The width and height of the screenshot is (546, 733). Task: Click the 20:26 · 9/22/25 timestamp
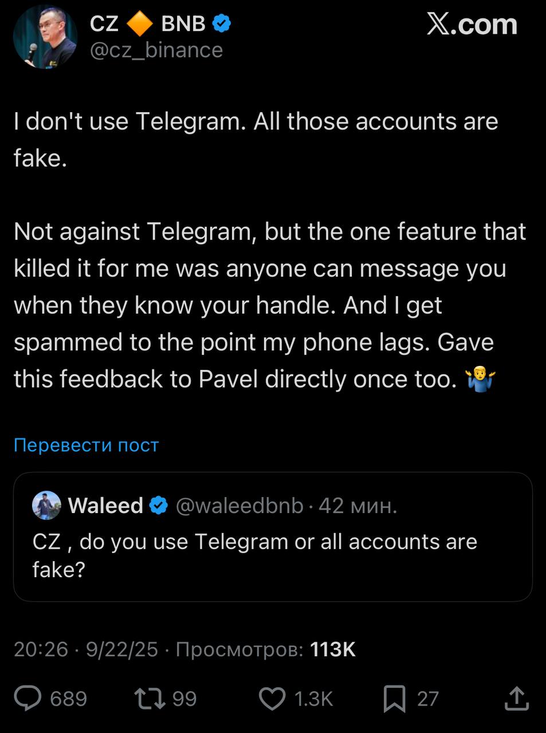tap(85, 649)
